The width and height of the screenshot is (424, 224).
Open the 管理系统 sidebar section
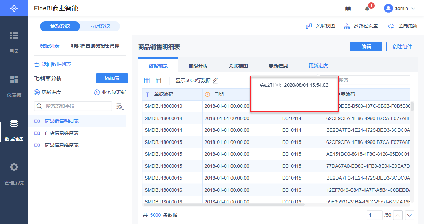[x=14, y=174]
